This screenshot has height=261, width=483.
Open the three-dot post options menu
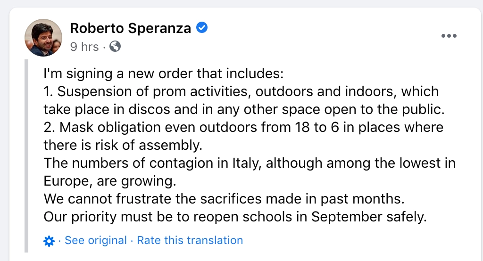click(449, 36)
